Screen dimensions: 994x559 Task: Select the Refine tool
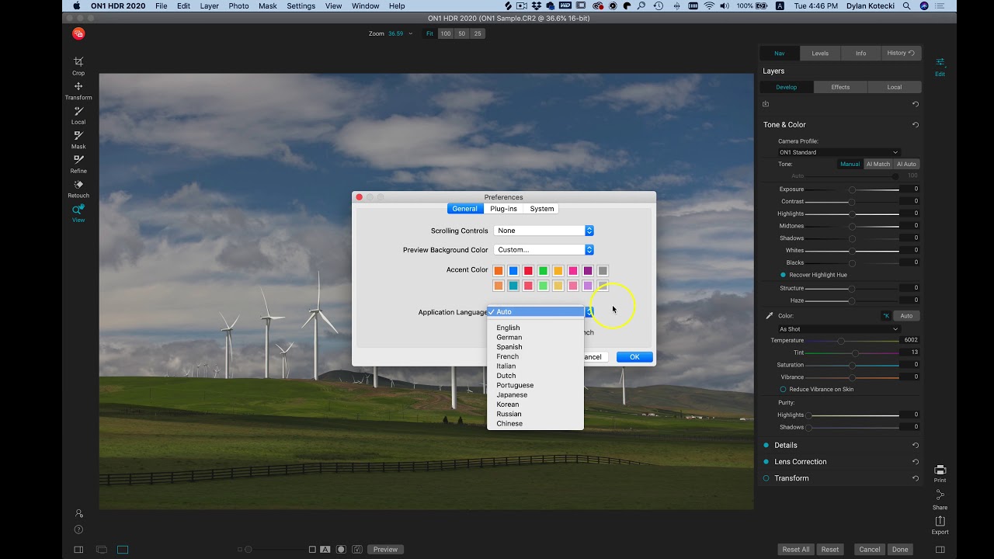[x=78, y=163]
